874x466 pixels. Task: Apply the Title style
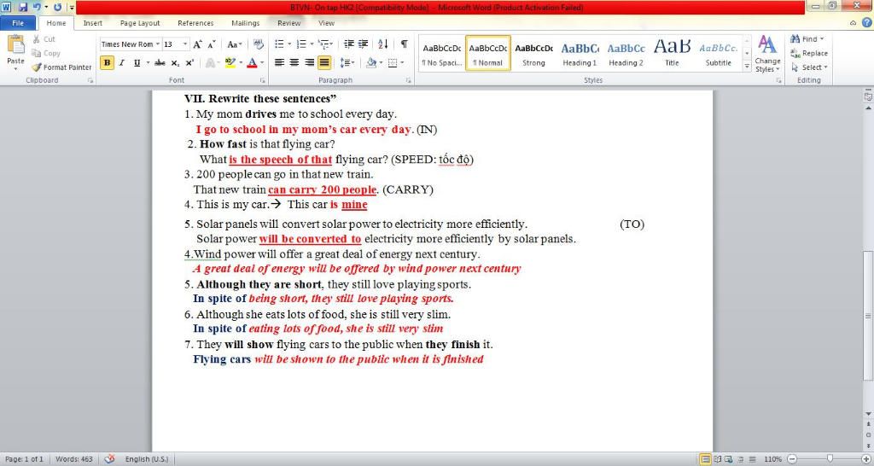point(673,54)
